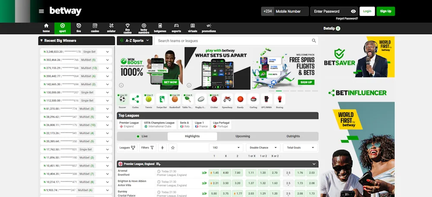Image resolution: width=432 pixels, height=197 pixels.
Task: Show password with the eye icon
Action: pos(353,11)
